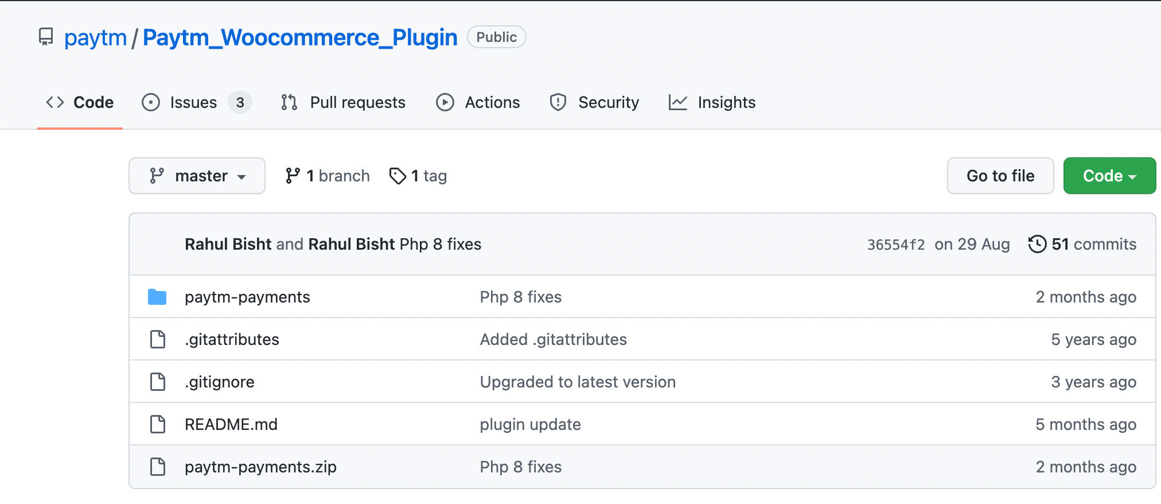Expand the master branch dropdown

click(x=197, y=176)
